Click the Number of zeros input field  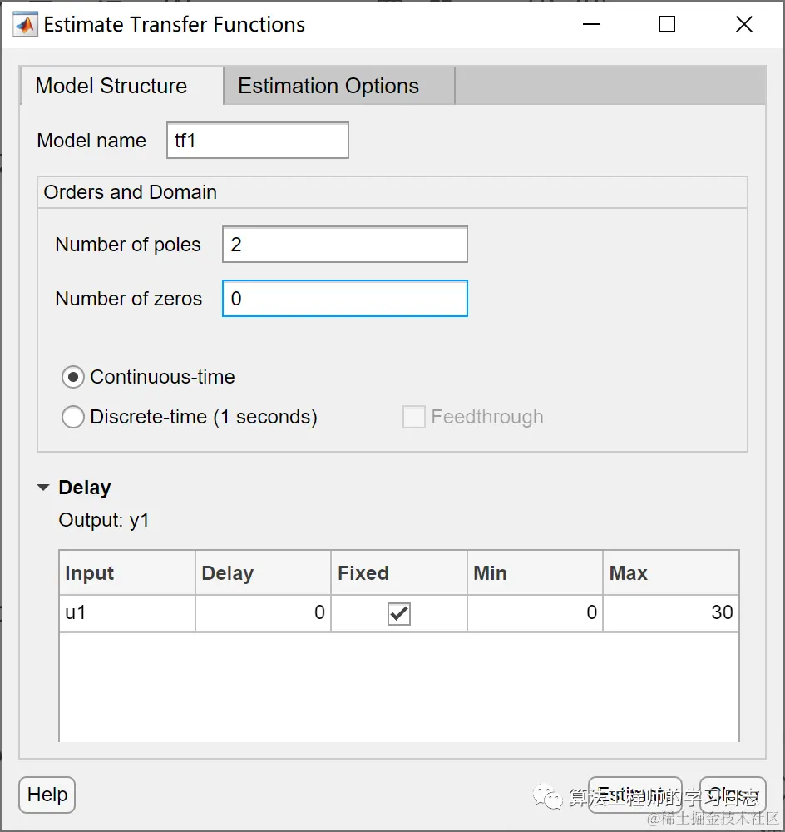345,298
